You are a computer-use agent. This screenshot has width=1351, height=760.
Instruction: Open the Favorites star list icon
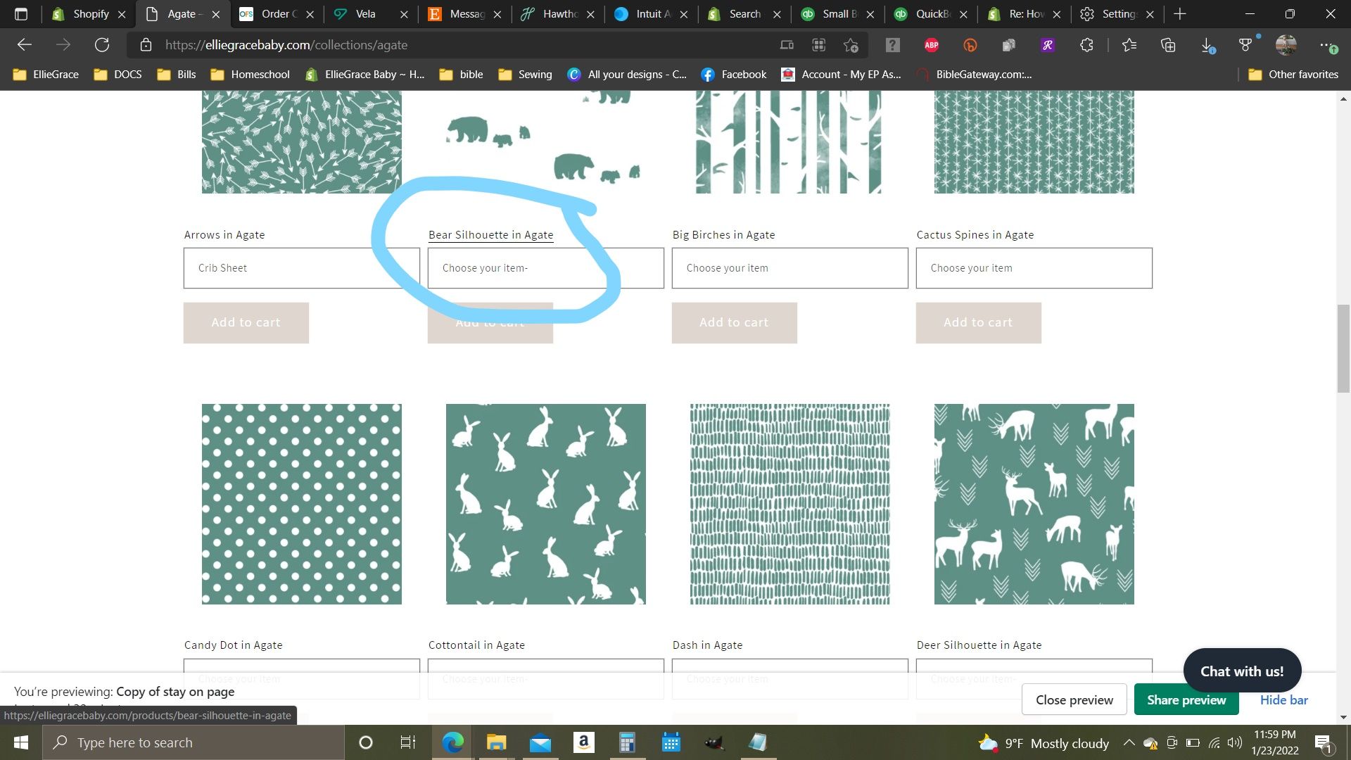[1129, 45]
